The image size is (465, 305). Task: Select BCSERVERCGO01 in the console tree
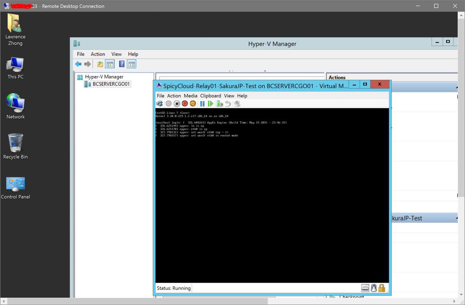(x=111, y=84)
